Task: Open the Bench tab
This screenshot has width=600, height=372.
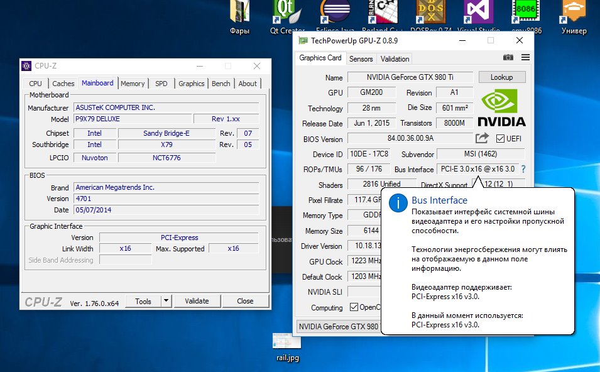Action: [221, 84]
